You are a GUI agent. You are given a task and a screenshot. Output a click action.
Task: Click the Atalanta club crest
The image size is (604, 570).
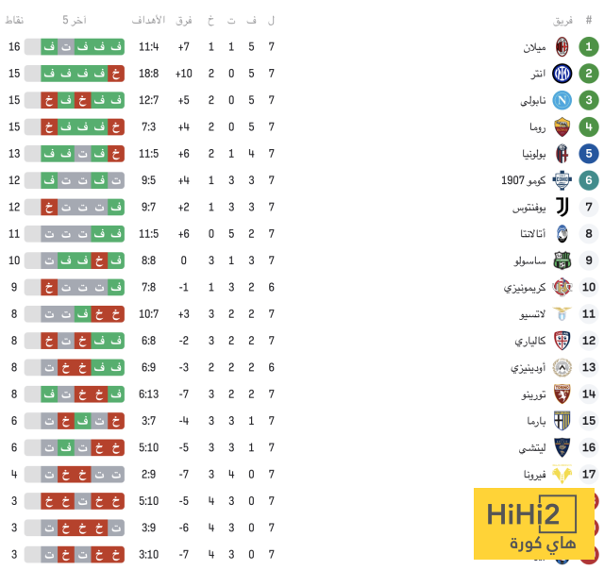tap(562, 234)
